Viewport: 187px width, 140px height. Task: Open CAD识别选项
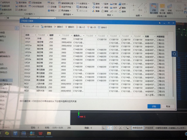coord(36,6)
